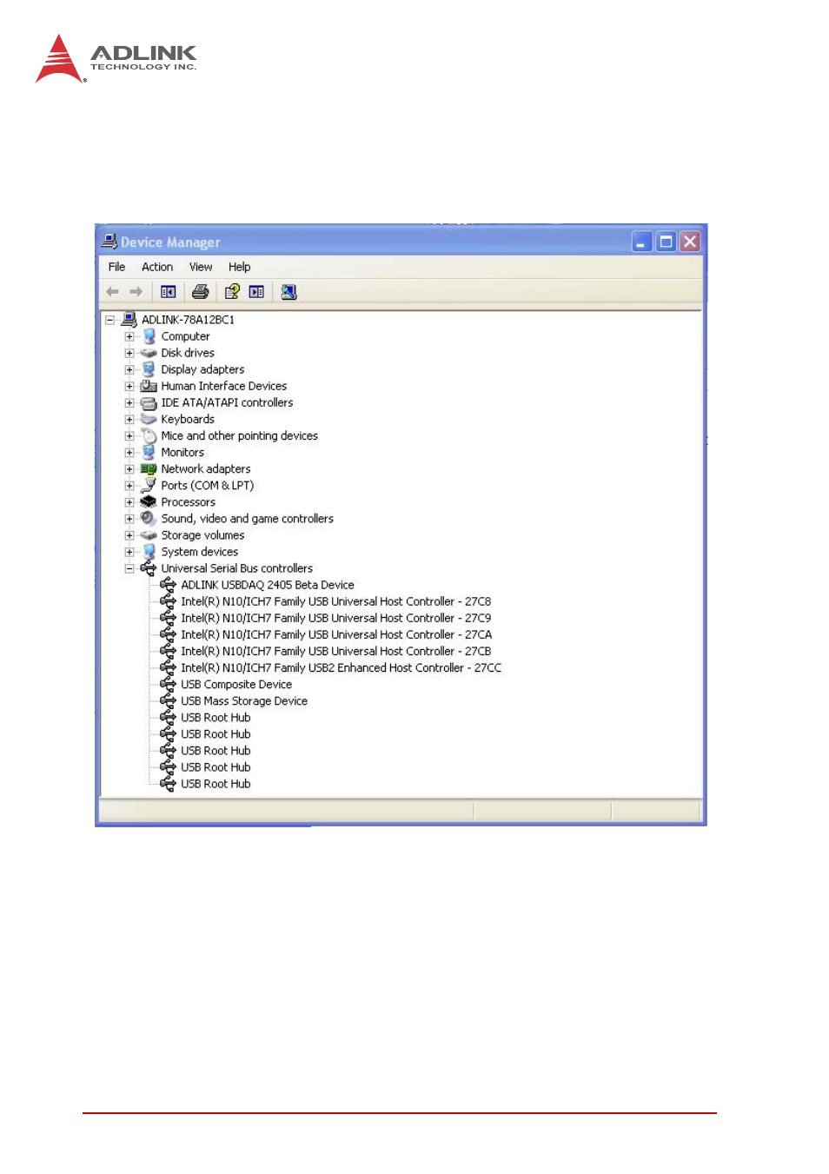Expand the Disk drives node
829x1174 pixels.
coord(129,353)
